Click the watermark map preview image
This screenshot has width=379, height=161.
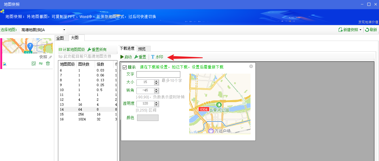220,104
